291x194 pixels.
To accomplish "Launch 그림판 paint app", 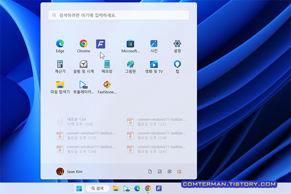I will (130, 66).
